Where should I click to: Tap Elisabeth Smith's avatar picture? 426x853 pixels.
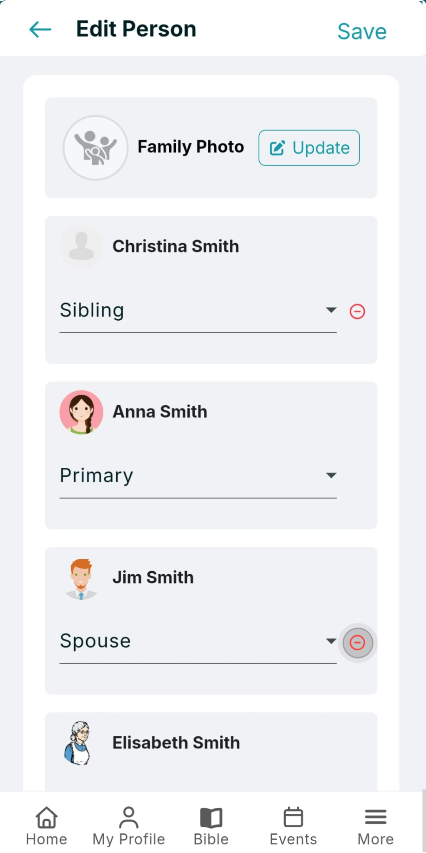78,743
